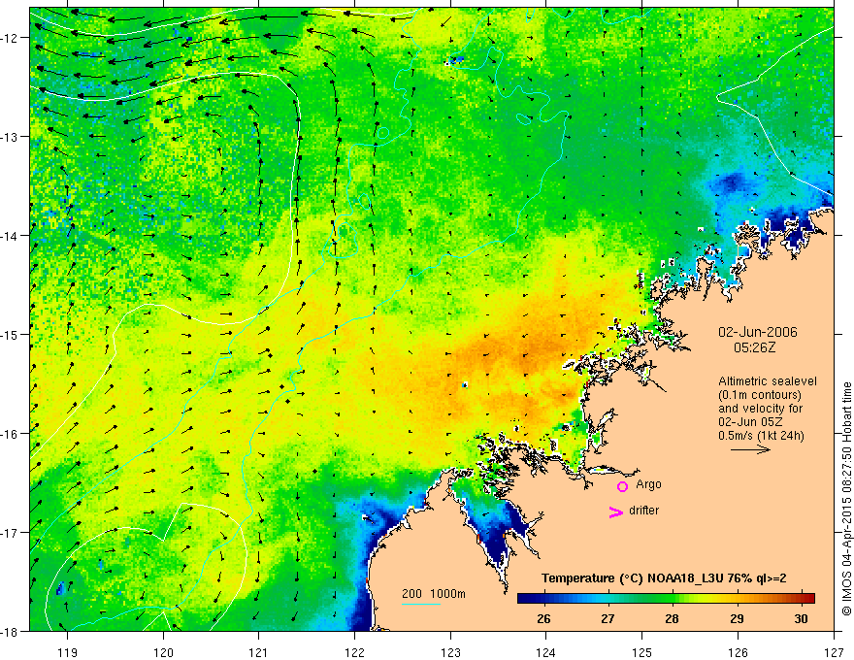Click the colorbar value '29'

tap(737, 618)
